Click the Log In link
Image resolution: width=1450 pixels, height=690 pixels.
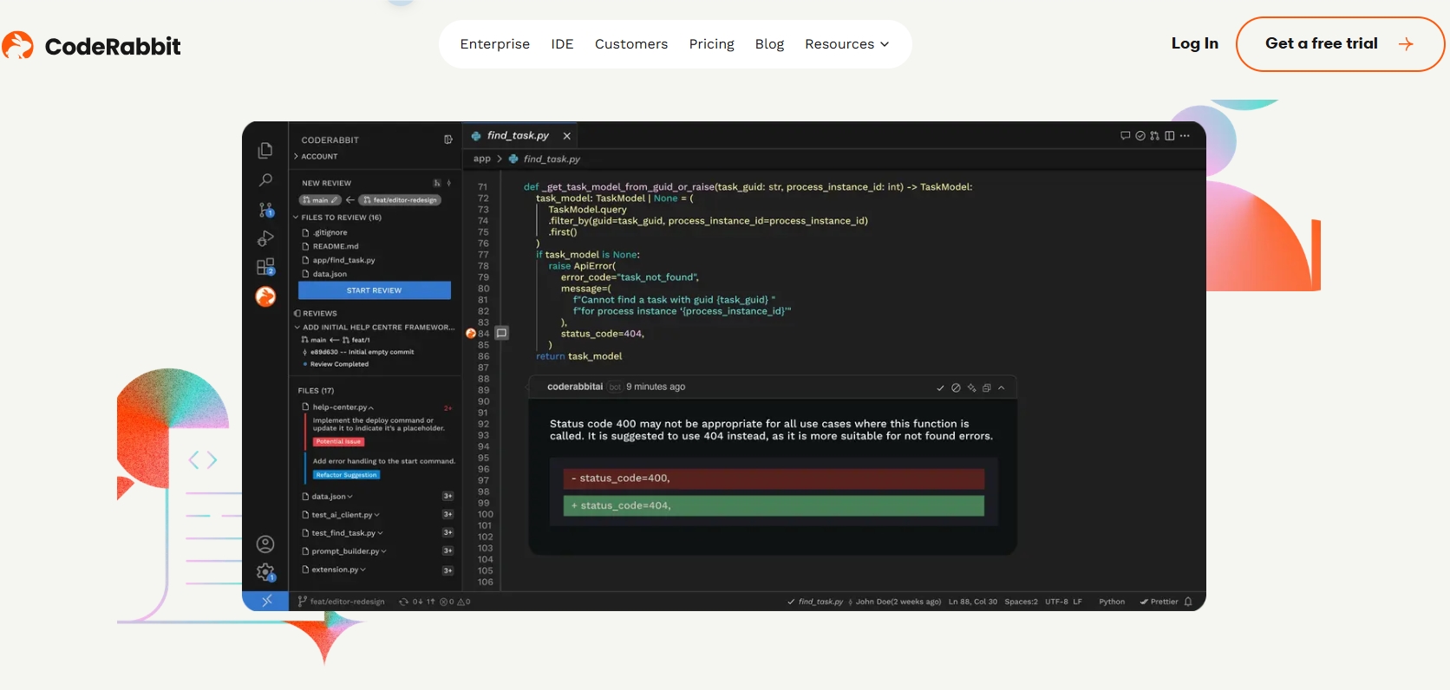pos(1194,44)
